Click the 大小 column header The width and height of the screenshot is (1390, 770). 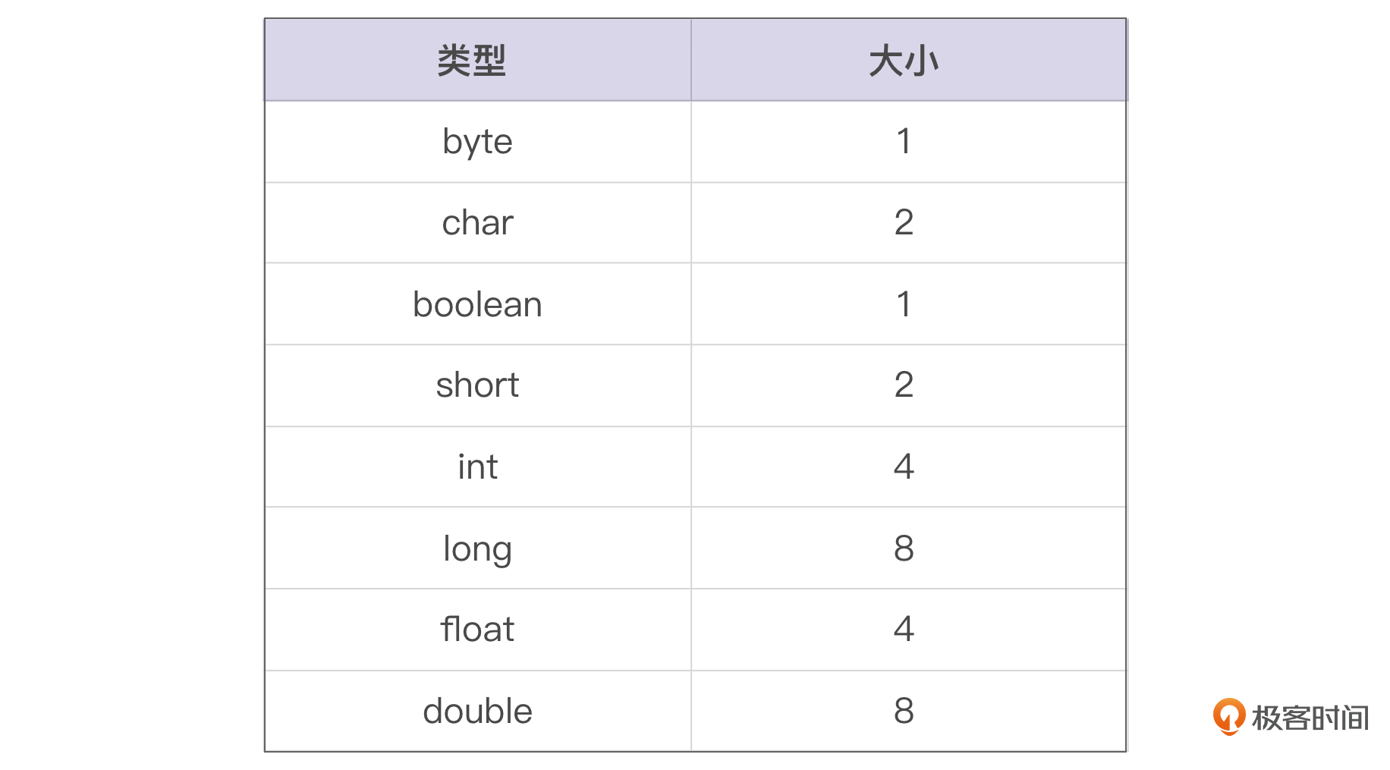pyautogui.click(x=904, y=61)
